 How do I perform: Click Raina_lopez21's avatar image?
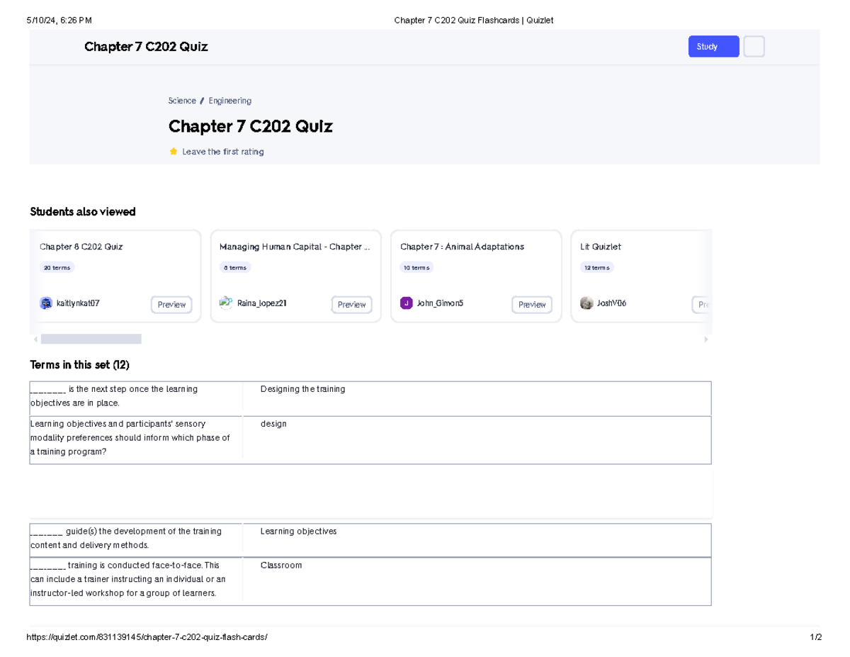[x=226, y=303]
